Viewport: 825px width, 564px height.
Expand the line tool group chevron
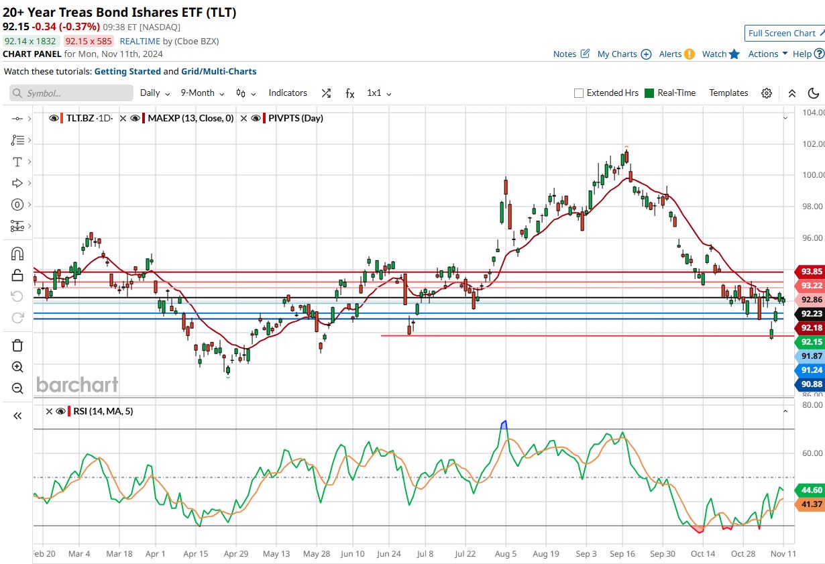[29, 118]
